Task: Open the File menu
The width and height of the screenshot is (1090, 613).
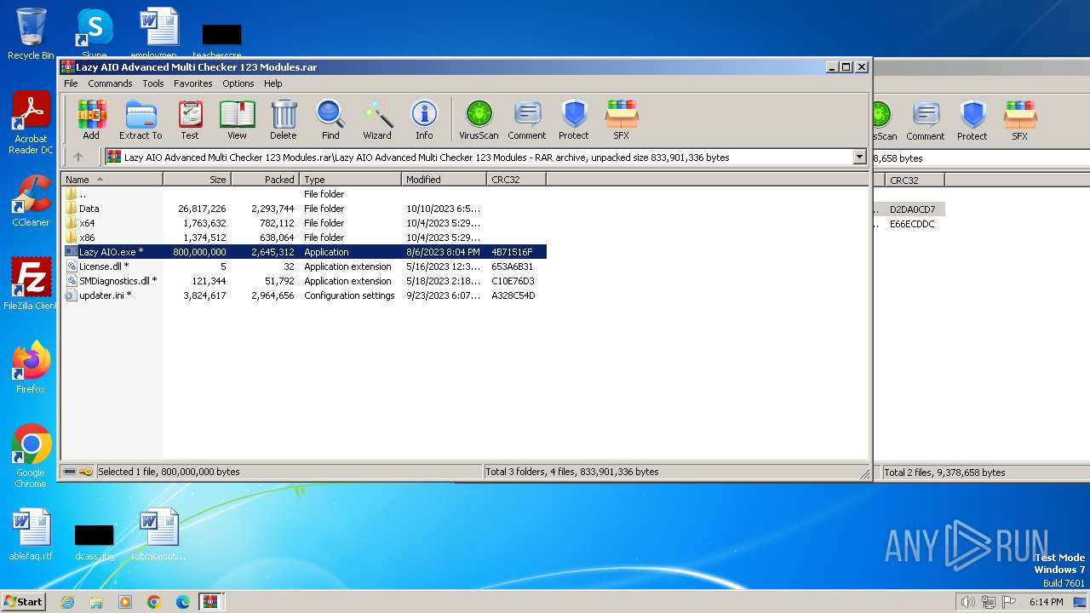Action: [71, 83]
